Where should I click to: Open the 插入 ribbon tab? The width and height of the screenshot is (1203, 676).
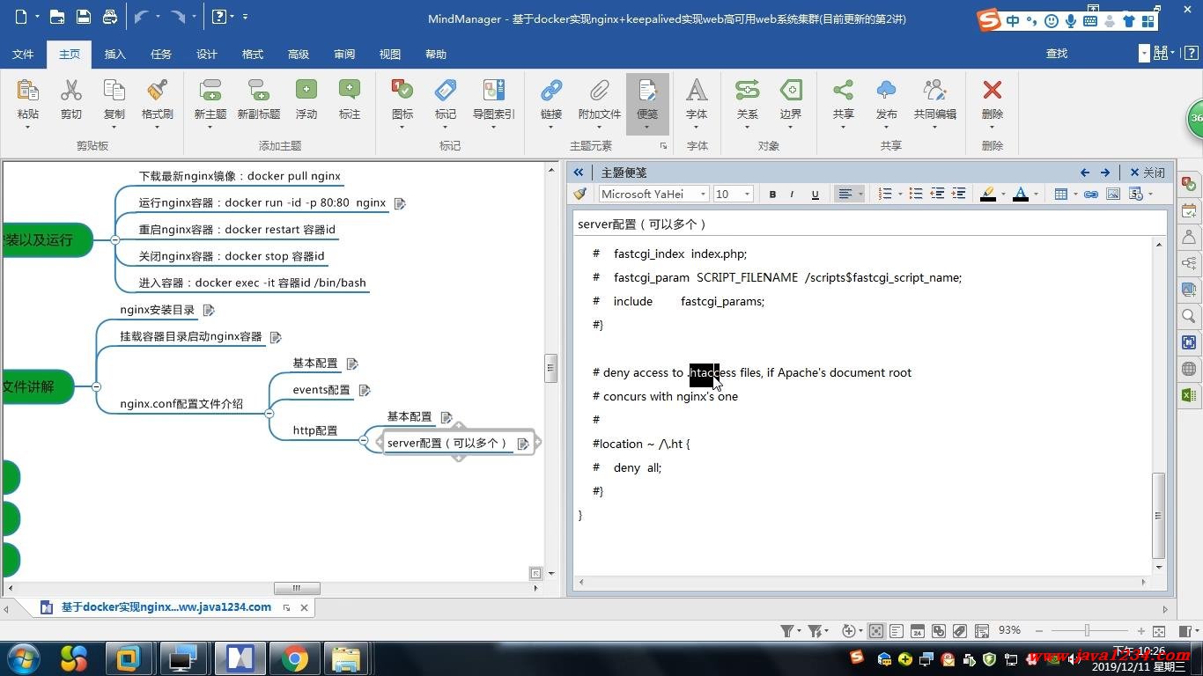[115, 55]
